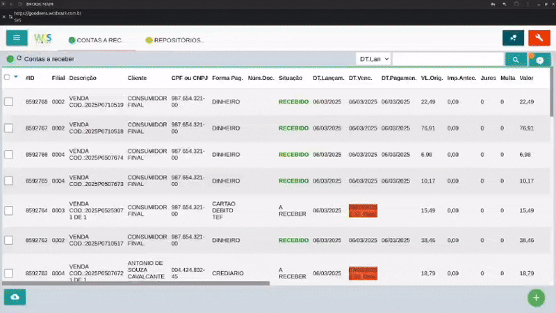Open the hamburger menu button
The height and width of the screenshot is (313, 556).
[17, 38]
